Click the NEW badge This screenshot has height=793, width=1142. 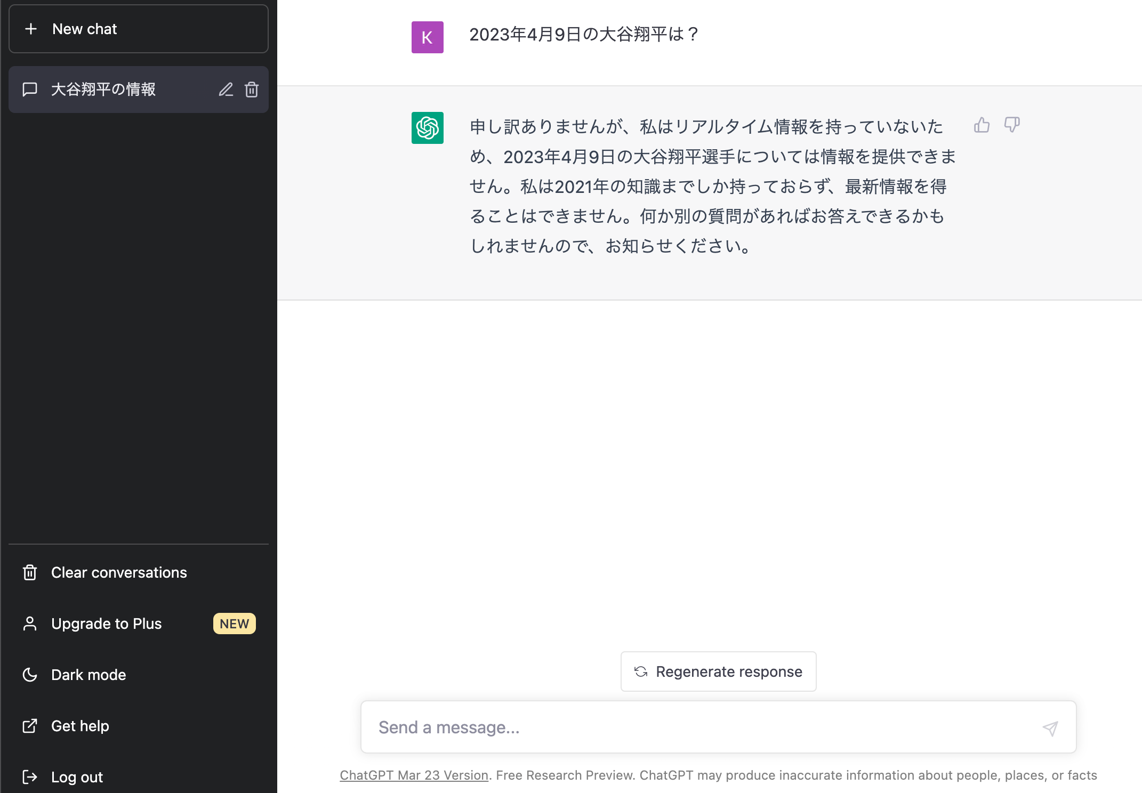point(235,624)
